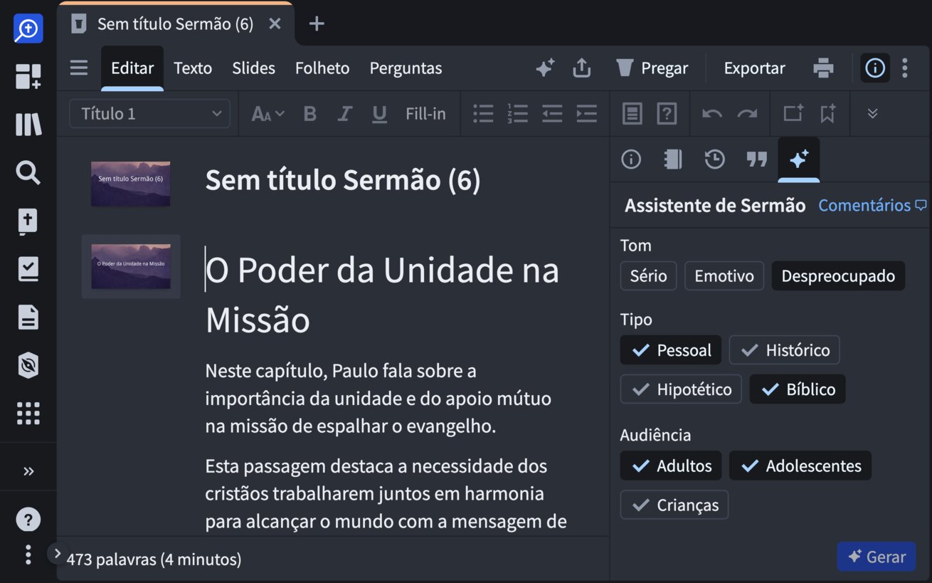932x583 pixels.
Task: Uncheck the Adolescentes audience option
Action: tap(800, 466)
